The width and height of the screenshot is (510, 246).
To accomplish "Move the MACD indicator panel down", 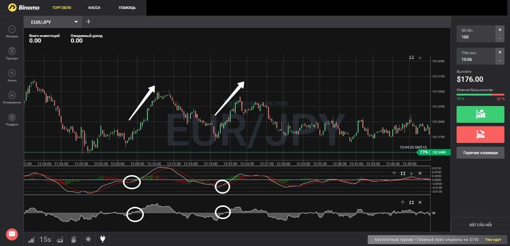I will point(411,173).
